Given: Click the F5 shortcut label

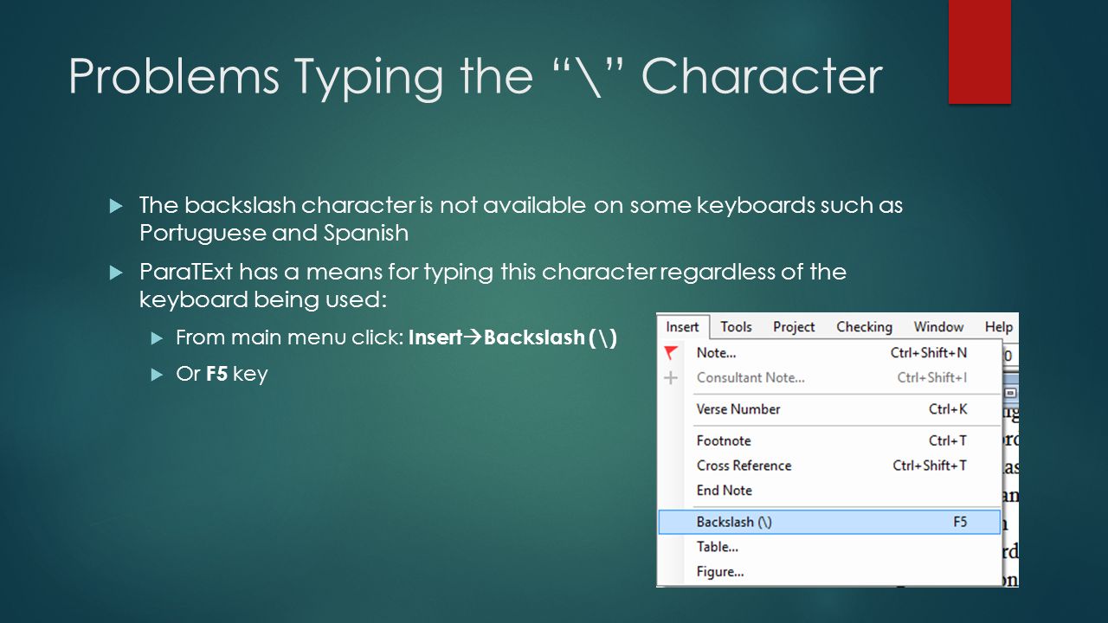Looking at the screenshot, I should pos(960,522).
